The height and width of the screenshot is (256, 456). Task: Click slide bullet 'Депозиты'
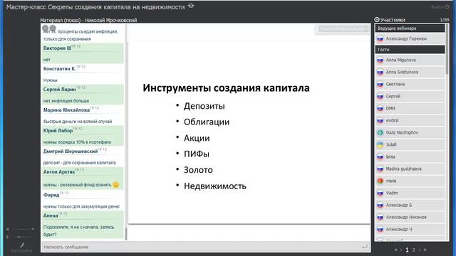point(204,106)
